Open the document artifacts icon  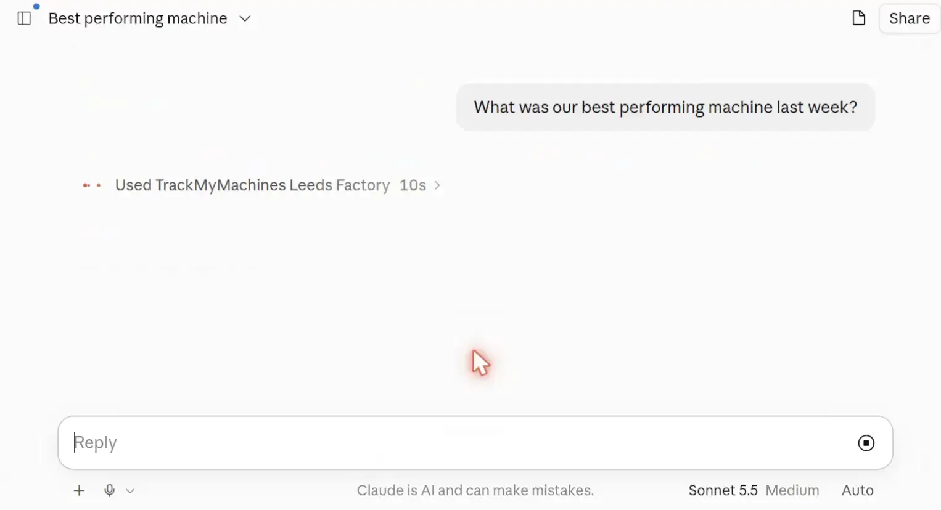[858, 18]
